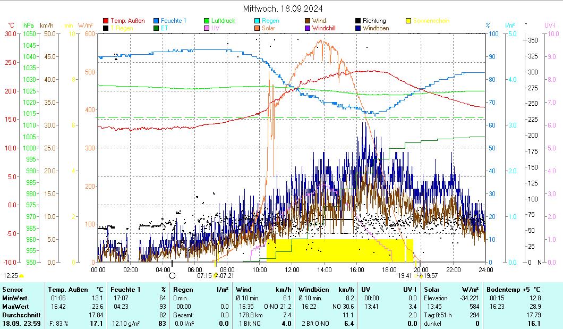
Task: Click the sun icon next to 12:25
Action: 22,276
